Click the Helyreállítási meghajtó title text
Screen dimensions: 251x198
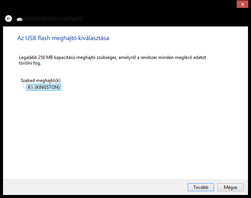pyautogui.click(x=54, y=19)
